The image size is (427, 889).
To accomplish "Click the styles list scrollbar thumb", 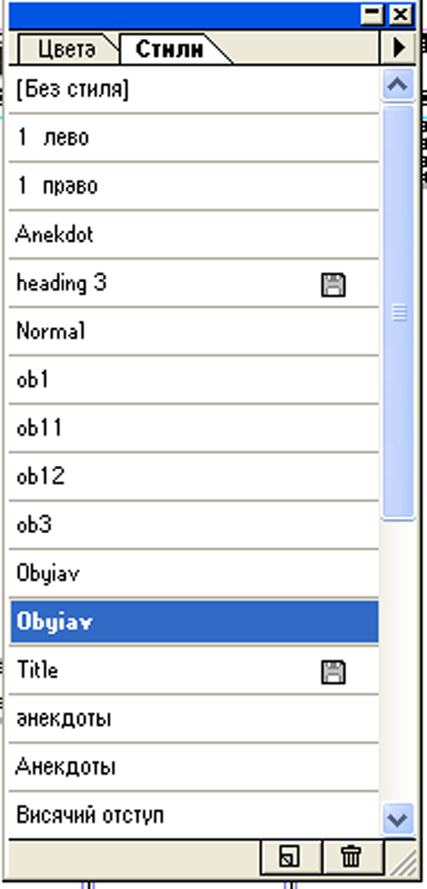I will point(398,312).
